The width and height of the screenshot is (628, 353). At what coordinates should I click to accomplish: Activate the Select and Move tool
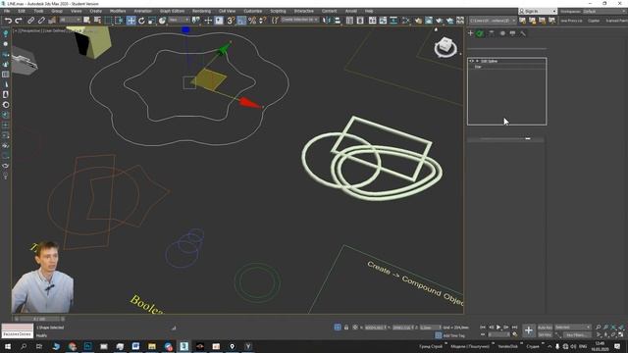pyautogui.click(x=131, y=20)
